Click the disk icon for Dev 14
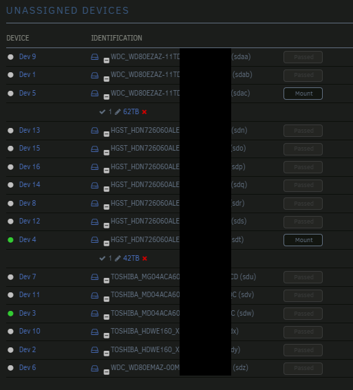The image size is (353, 390). (x=94, y=185)
